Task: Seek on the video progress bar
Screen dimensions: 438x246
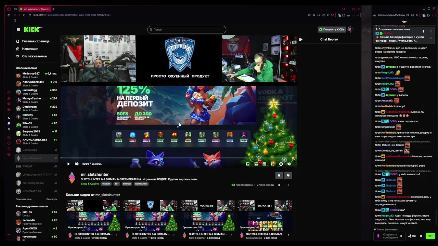Action: tap(179, 158)
